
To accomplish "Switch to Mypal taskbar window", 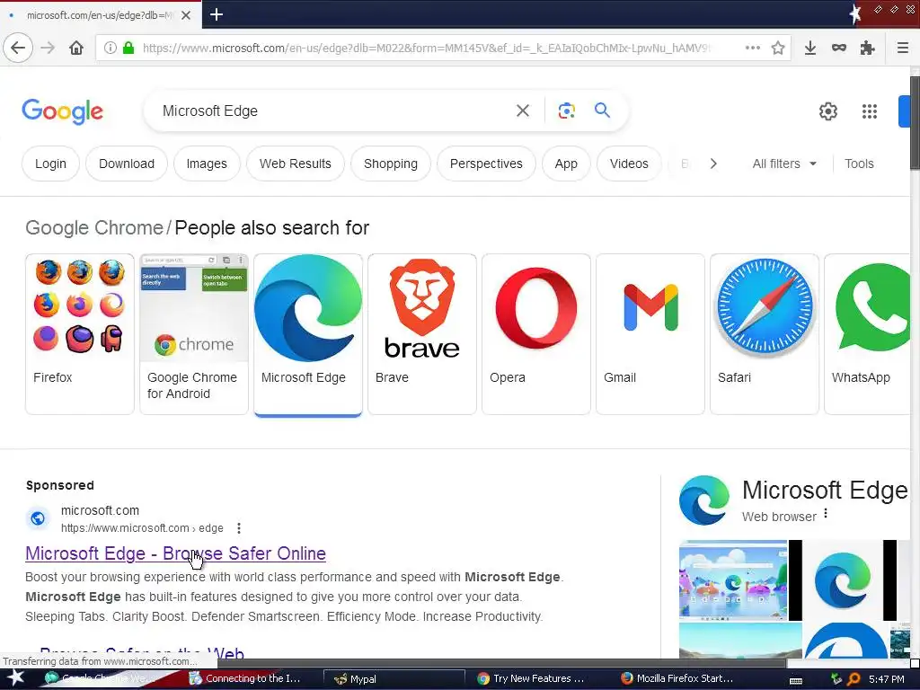I will pyautogui.click(x=394, y=679).
